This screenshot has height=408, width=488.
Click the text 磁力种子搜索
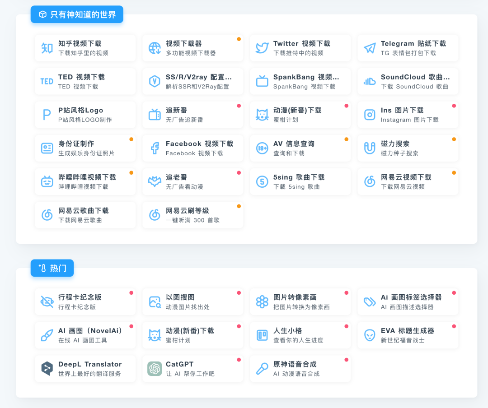click(399, 153)
